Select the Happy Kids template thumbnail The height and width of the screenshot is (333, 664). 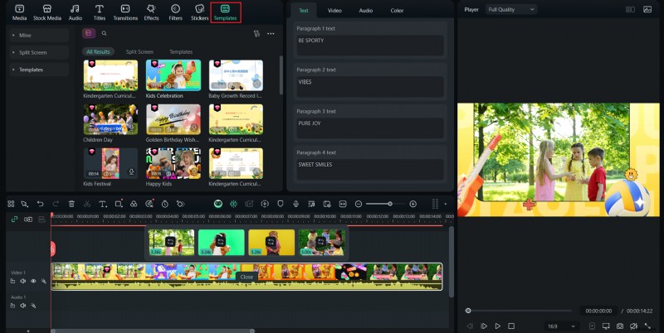point(173,163)
